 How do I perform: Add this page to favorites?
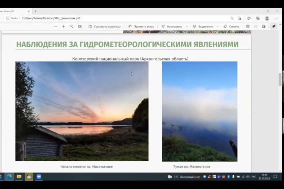point(240,18)
